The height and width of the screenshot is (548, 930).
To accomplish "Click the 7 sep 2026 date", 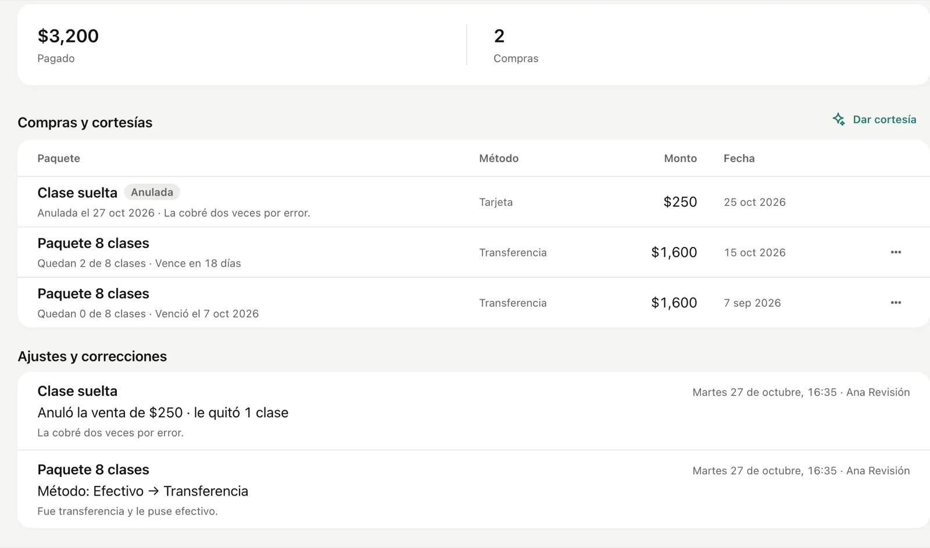I will pyautogui.click(x=752, y=303).
